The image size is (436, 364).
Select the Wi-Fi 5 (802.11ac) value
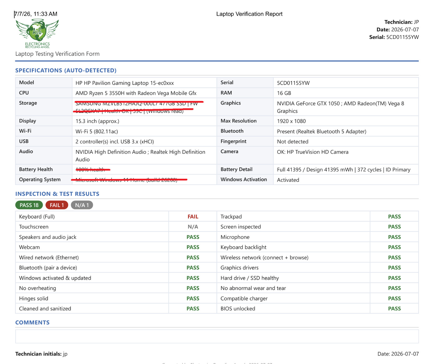coord(97,131)
